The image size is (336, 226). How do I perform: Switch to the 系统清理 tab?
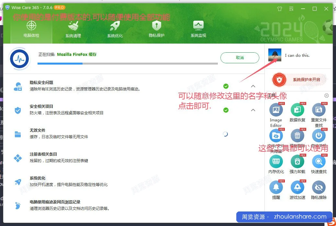[x=73, y=29]
